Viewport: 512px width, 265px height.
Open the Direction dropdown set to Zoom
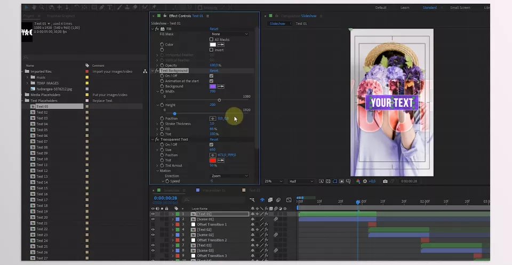tap(229, 176)
